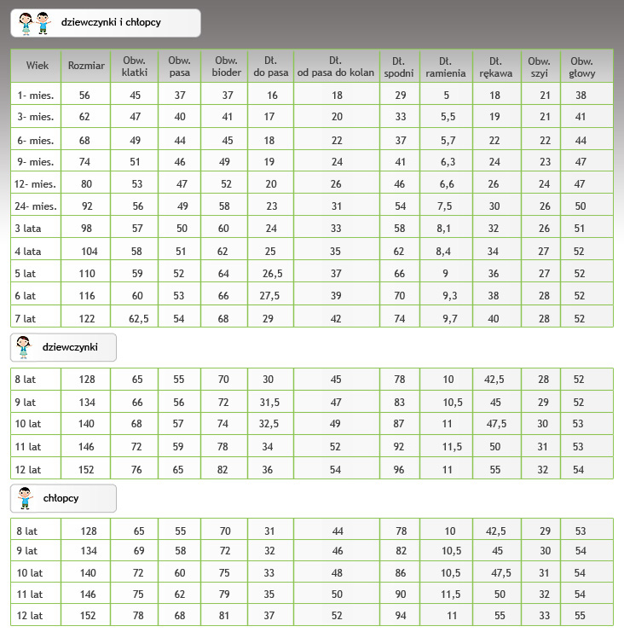
Task: Click the Rozmiar column header
Action: click(x=86, y=66)
